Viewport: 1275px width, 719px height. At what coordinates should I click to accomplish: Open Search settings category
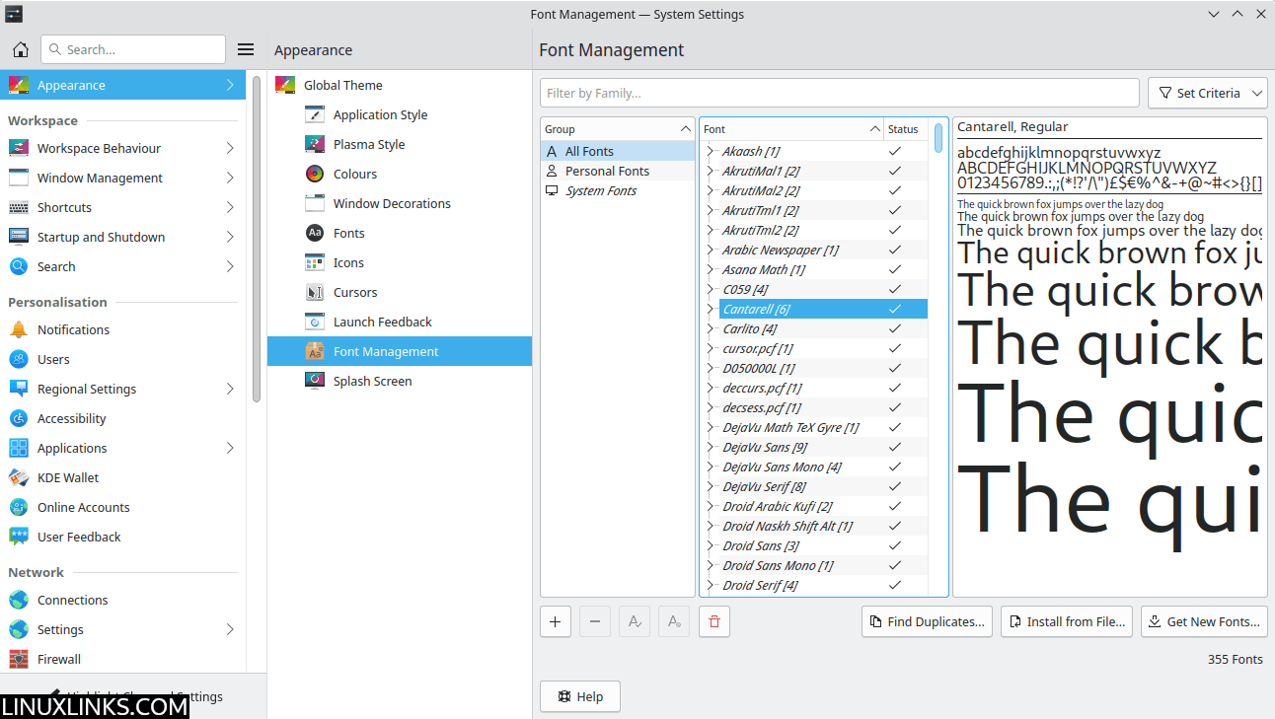[122, 266]
